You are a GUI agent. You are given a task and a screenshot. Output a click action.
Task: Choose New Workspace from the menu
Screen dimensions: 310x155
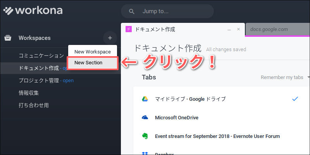(93, 52)
